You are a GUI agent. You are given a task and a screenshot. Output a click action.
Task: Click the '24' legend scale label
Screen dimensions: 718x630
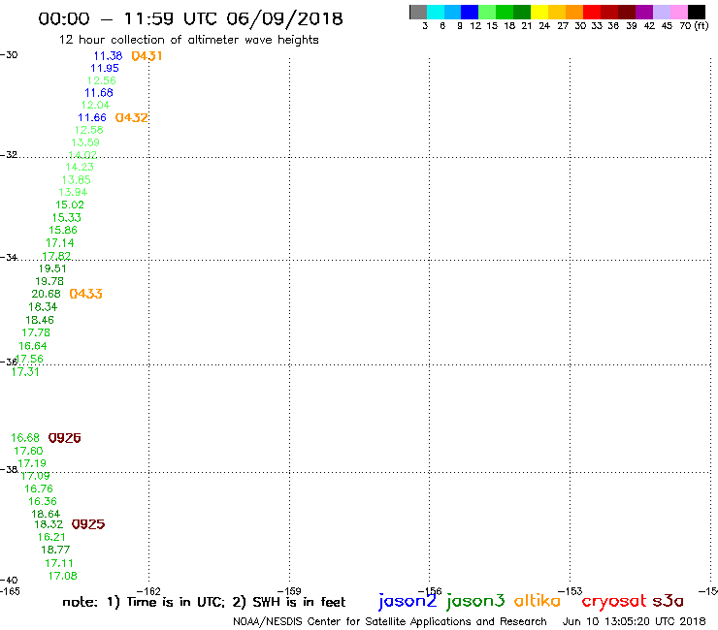(x=544, y=25)
